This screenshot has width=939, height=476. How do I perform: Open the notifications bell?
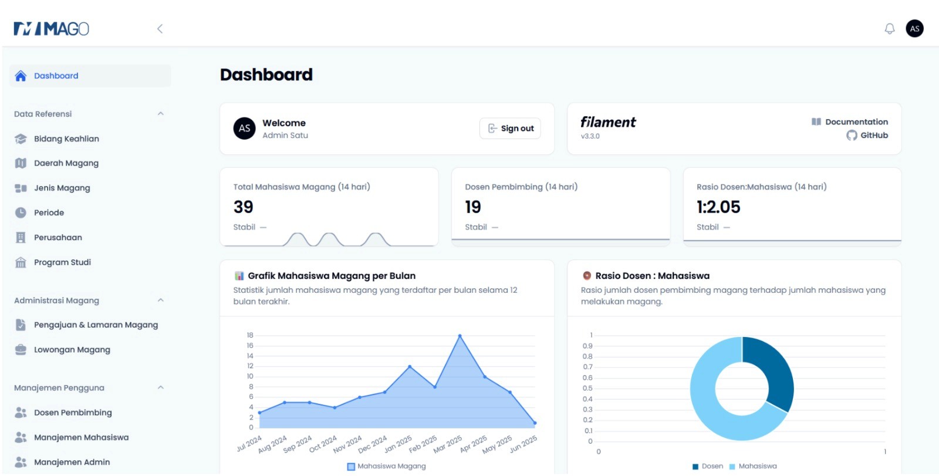(890, 28)
